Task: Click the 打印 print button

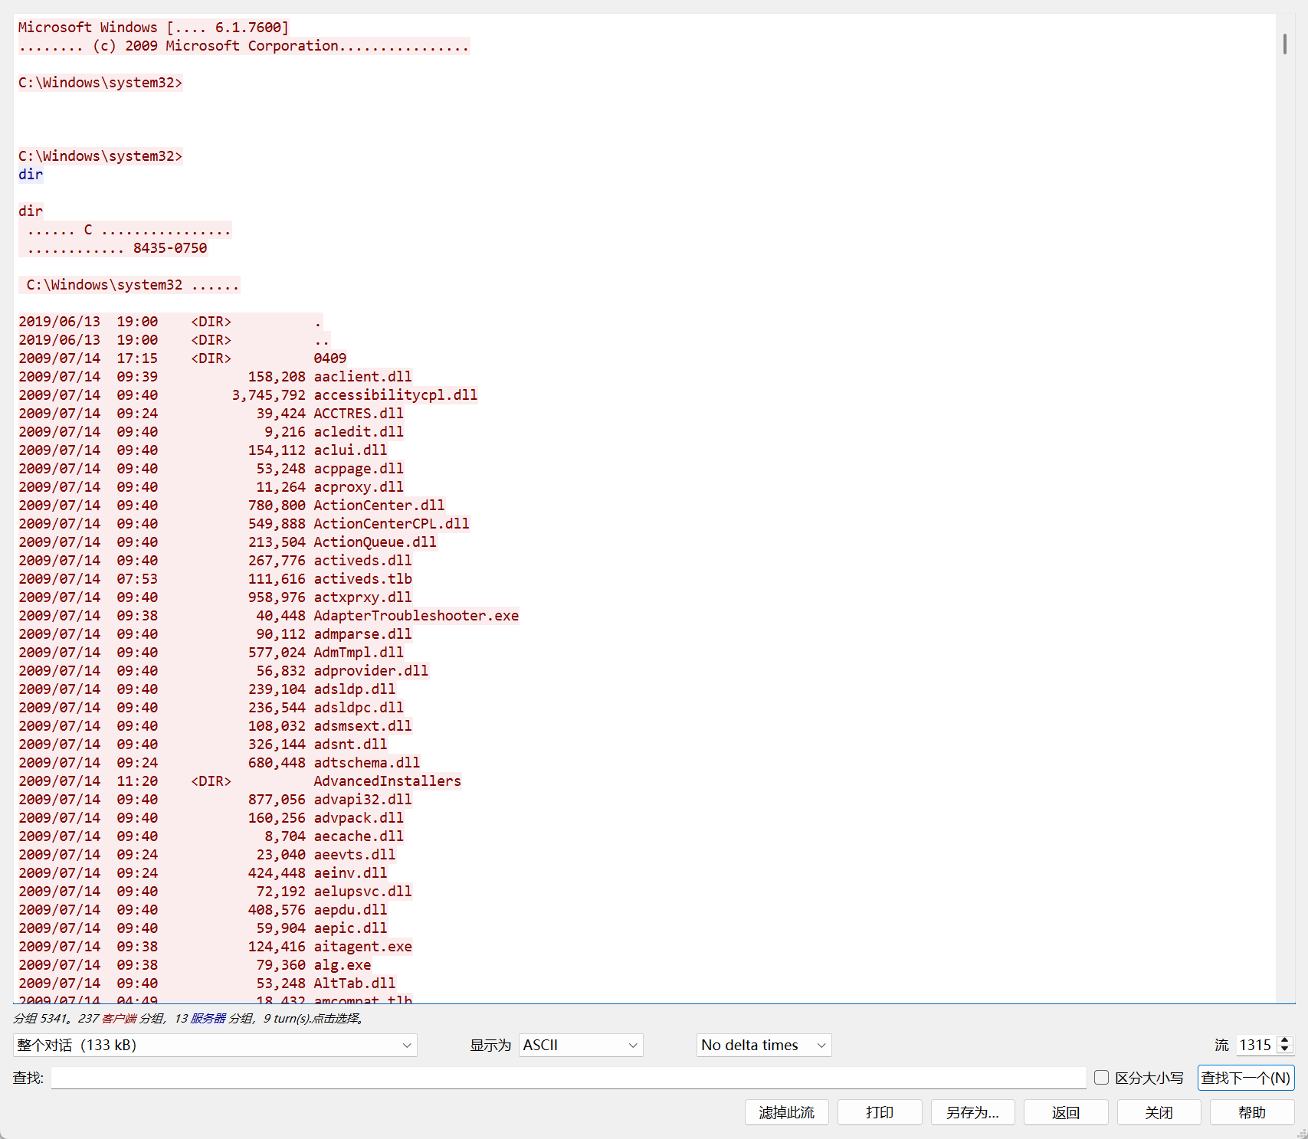Action: (879, 1112)
